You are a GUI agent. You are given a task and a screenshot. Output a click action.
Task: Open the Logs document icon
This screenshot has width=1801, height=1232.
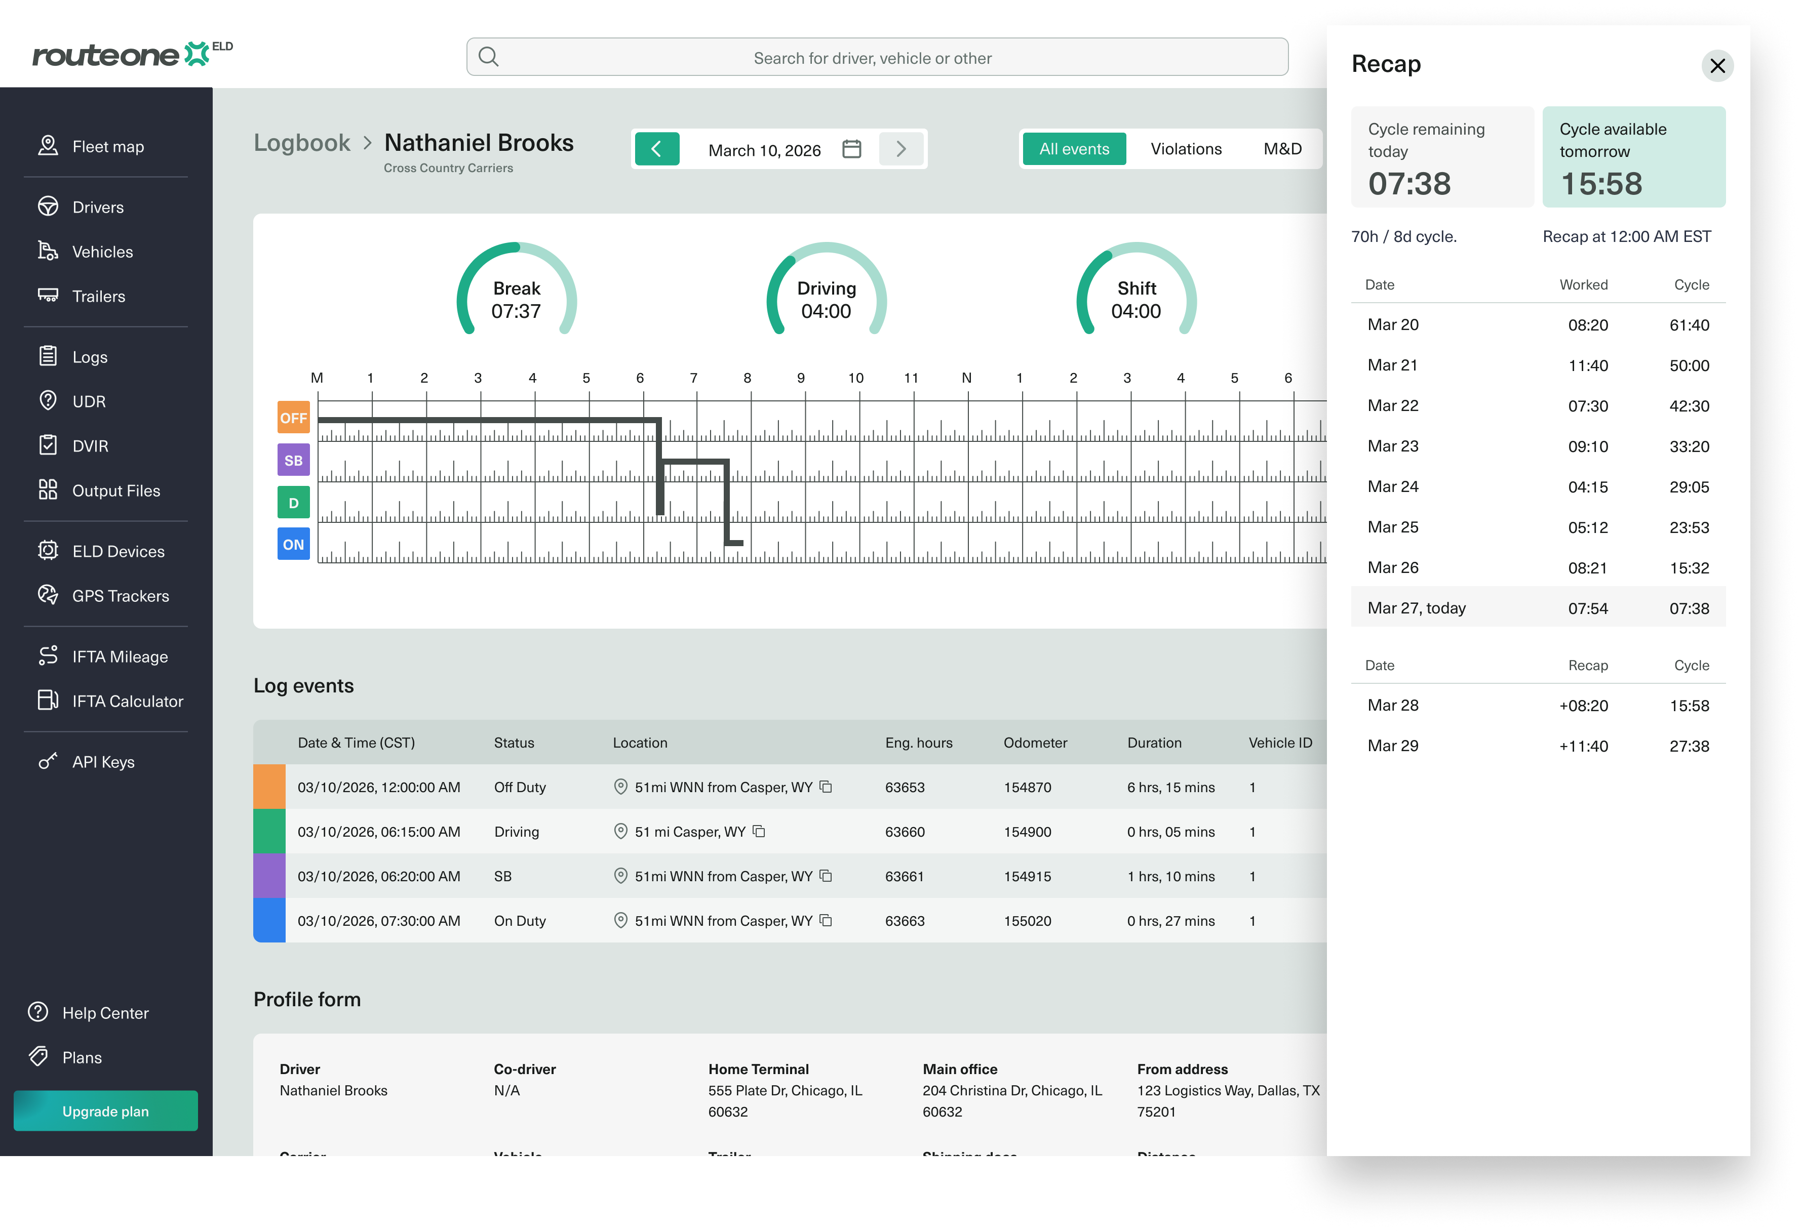[48, 356]
